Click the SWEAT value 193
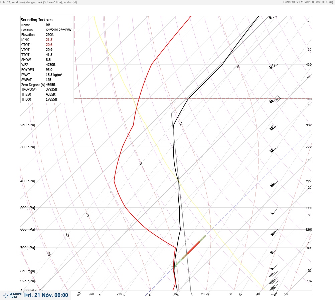Viewport: 335px width, 300px height. 48,80
